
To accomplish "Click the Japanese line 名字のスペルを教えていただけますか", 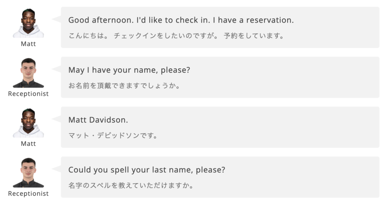I will (x=131, y=186).
